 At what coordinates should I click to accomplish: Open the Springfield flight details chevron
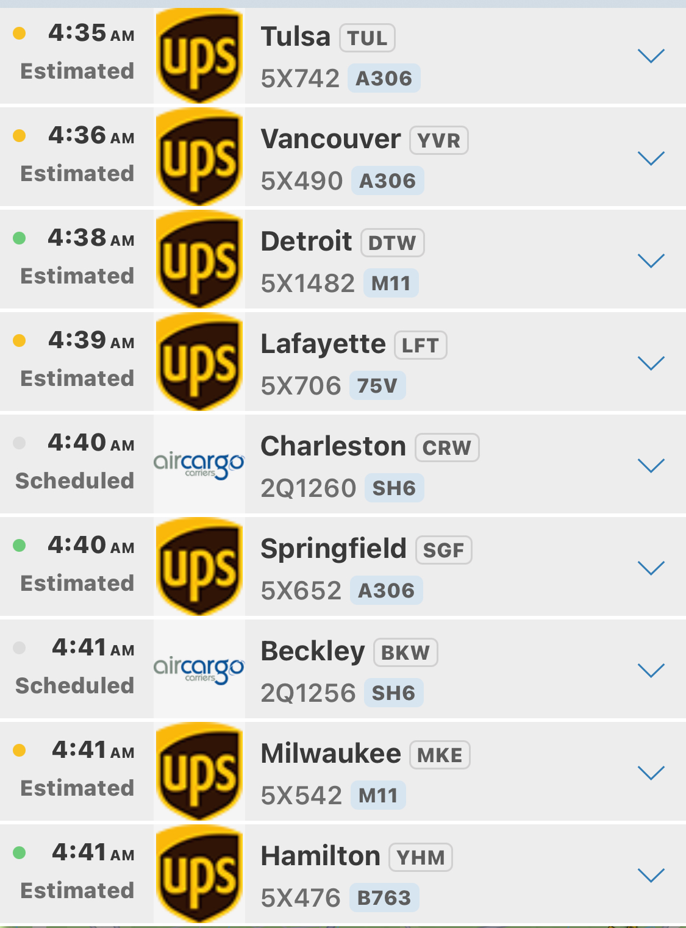(651, 568)
